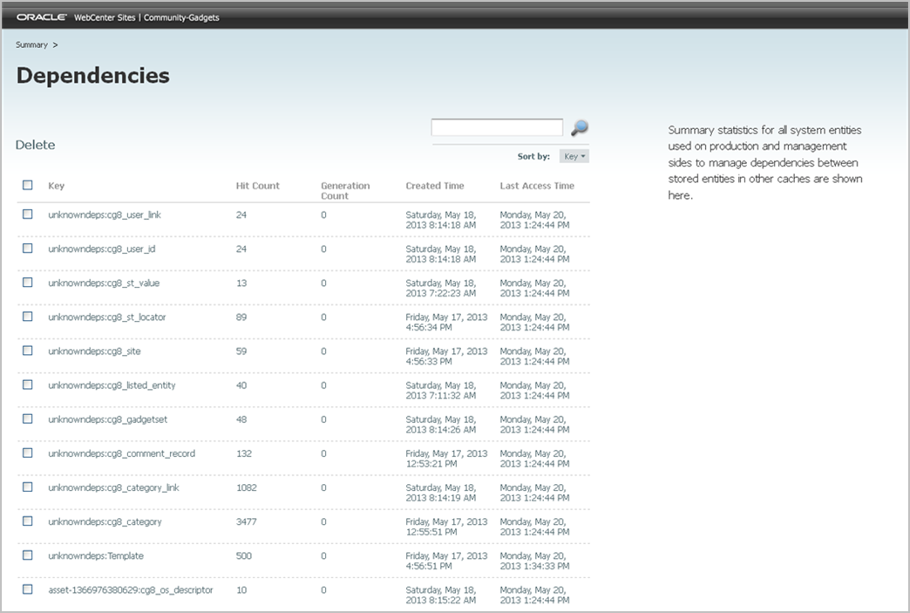The image size is (910, 613).
Task: Click the unknowndeps:cg8_category_link key
Action: pyautogui.click(x=113, y=487)
